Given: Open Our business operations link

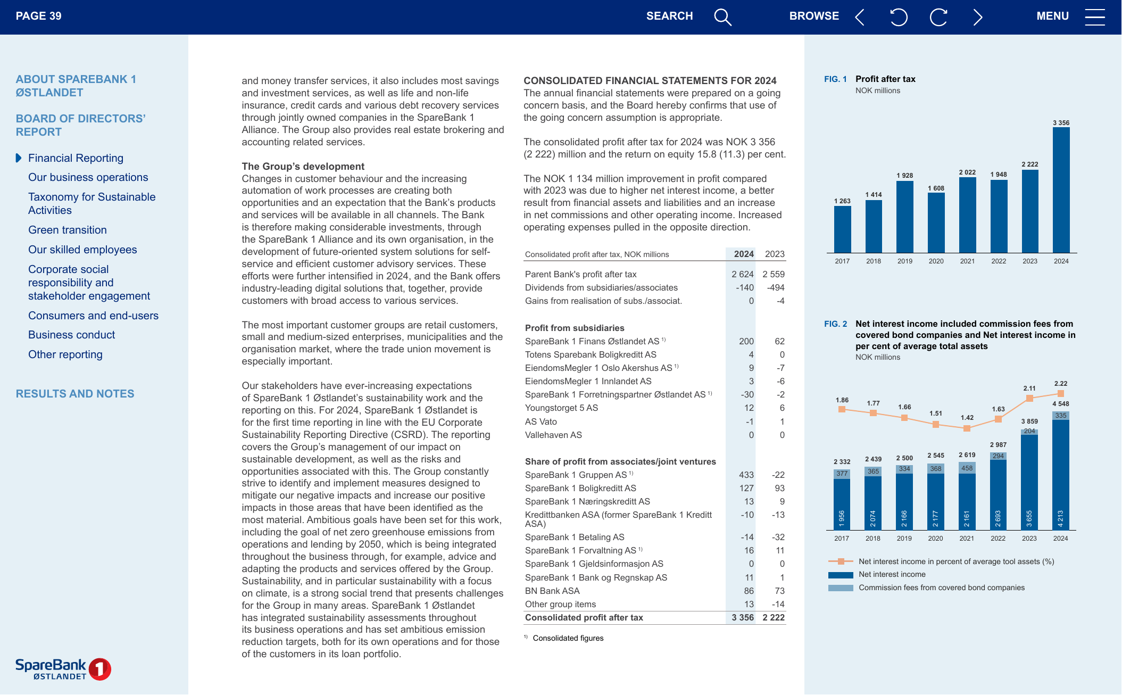Looking at the screenshot, I should tap(88, 177).
